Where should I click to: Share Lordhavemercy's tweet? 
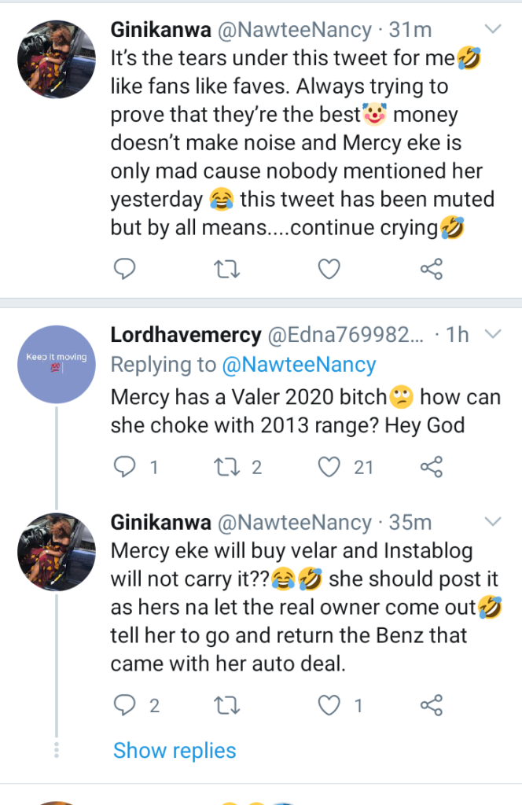[431, 468]
